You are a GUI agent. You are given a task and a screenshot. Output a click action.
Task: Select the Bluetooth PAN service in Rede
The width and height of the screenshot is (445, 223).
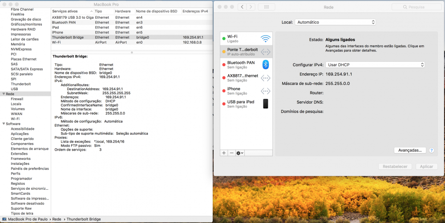(x=246, y=64)
